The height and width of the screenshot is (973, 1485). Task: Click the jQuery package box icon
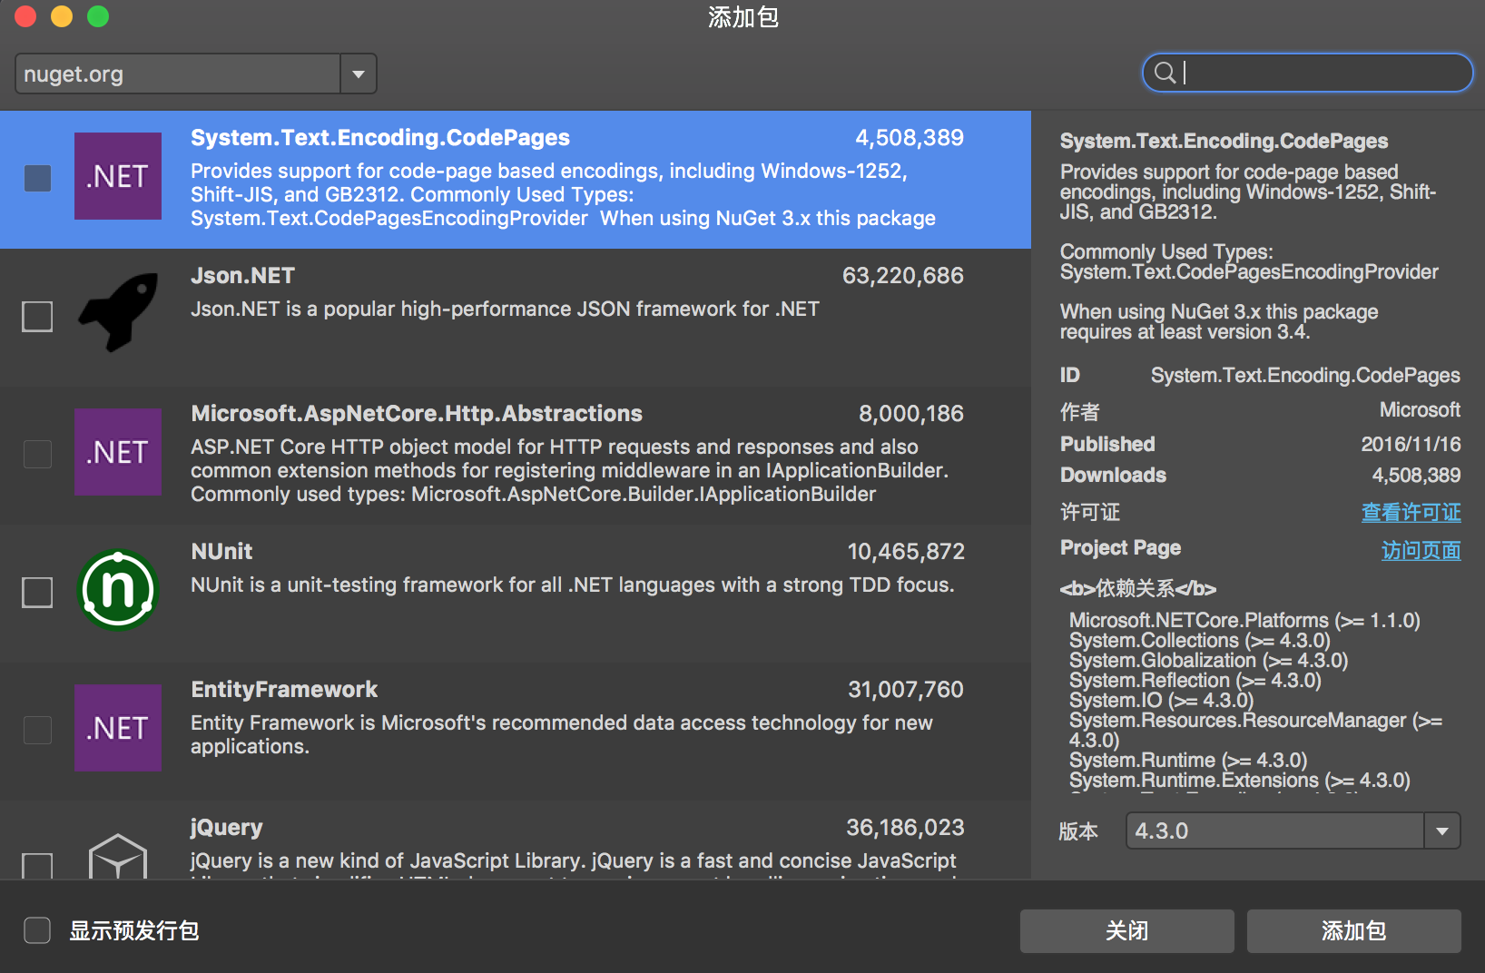[118, 856]
